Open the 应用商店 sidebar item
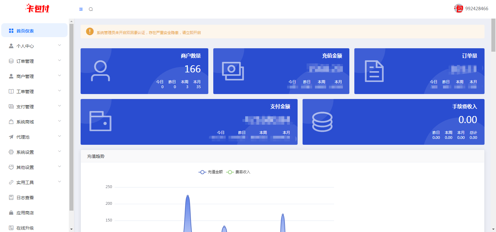496x232 pixels. (25, 213)
